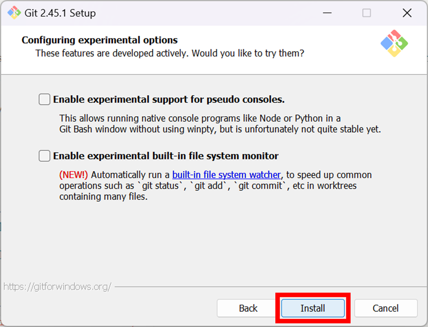The width and height of the screenshot is (428, 327).
Task: Click the 'Configuring experimental options' heading
Action: (x=100, y=40)
